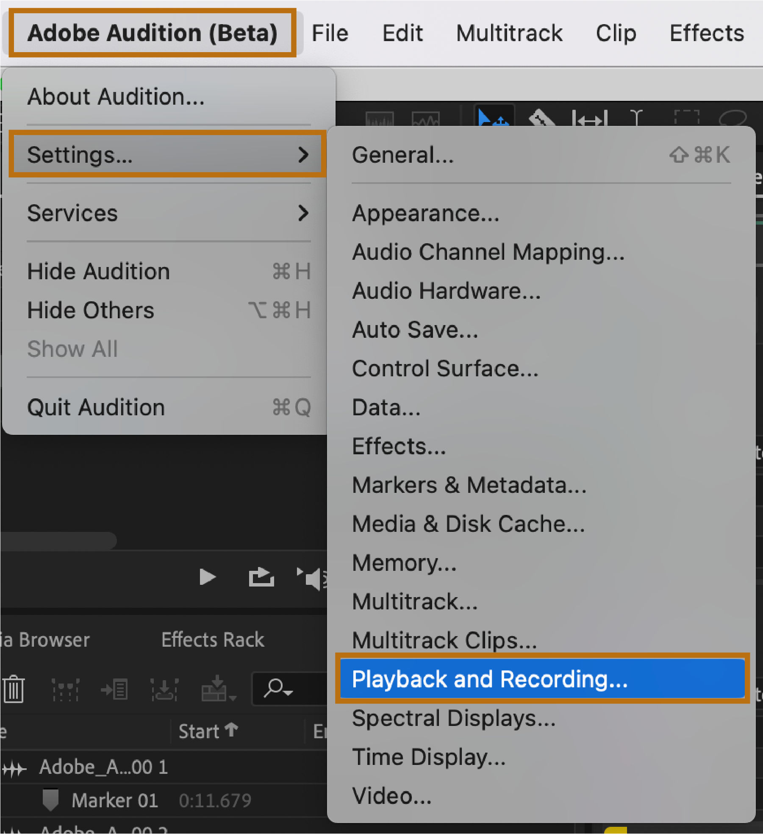Select the Marker 01 row in the list
Screen dimensions: 763x834
tap(115, 801)
